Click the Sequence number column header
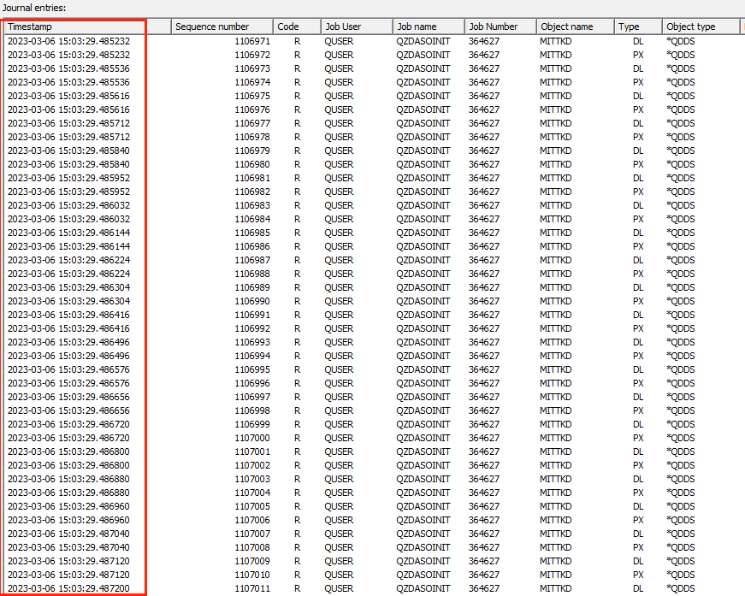 click(x=222, y=27)
